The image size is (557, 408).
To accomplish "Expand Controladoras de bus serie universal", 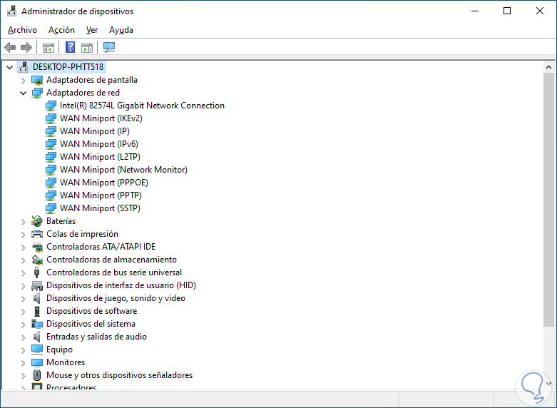I will tap(23, 273).
